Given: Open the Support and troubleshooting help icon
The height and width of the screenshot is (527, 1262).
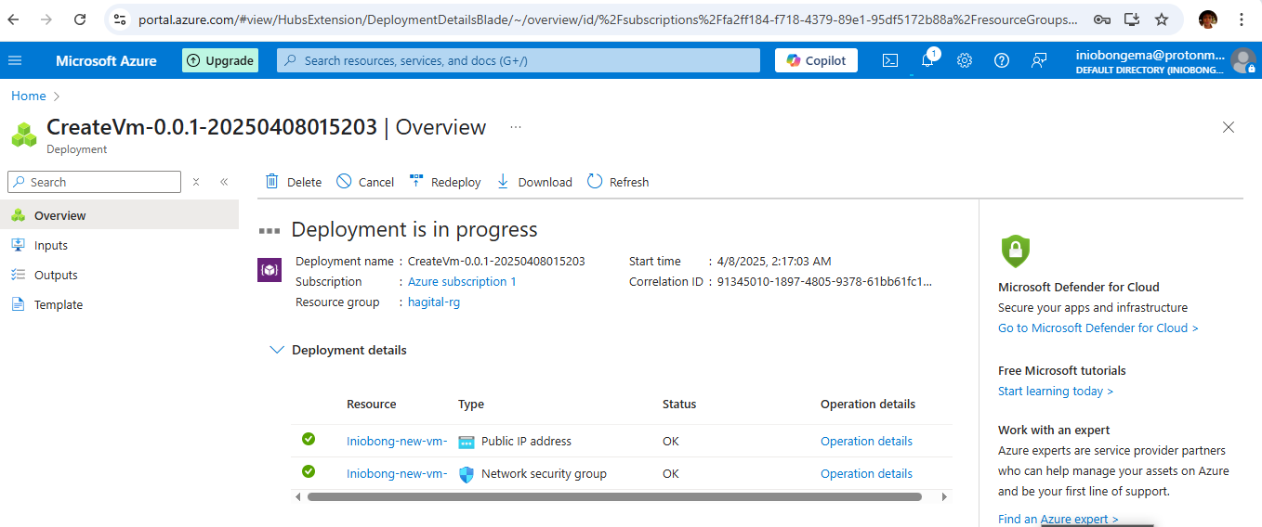Looking at the screenshot, I should coord(1002,60).
